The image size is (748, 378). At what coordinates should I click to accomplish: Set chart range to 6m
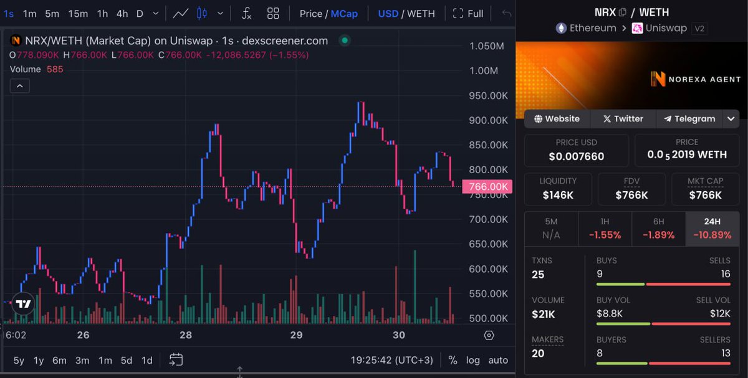(59, 360)
